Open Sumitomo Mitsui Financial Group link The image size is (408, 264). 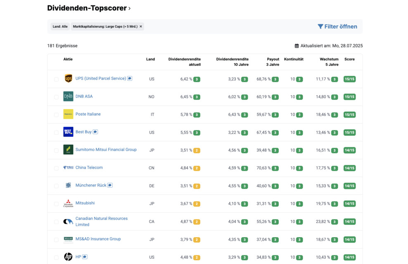click(106, 150)
